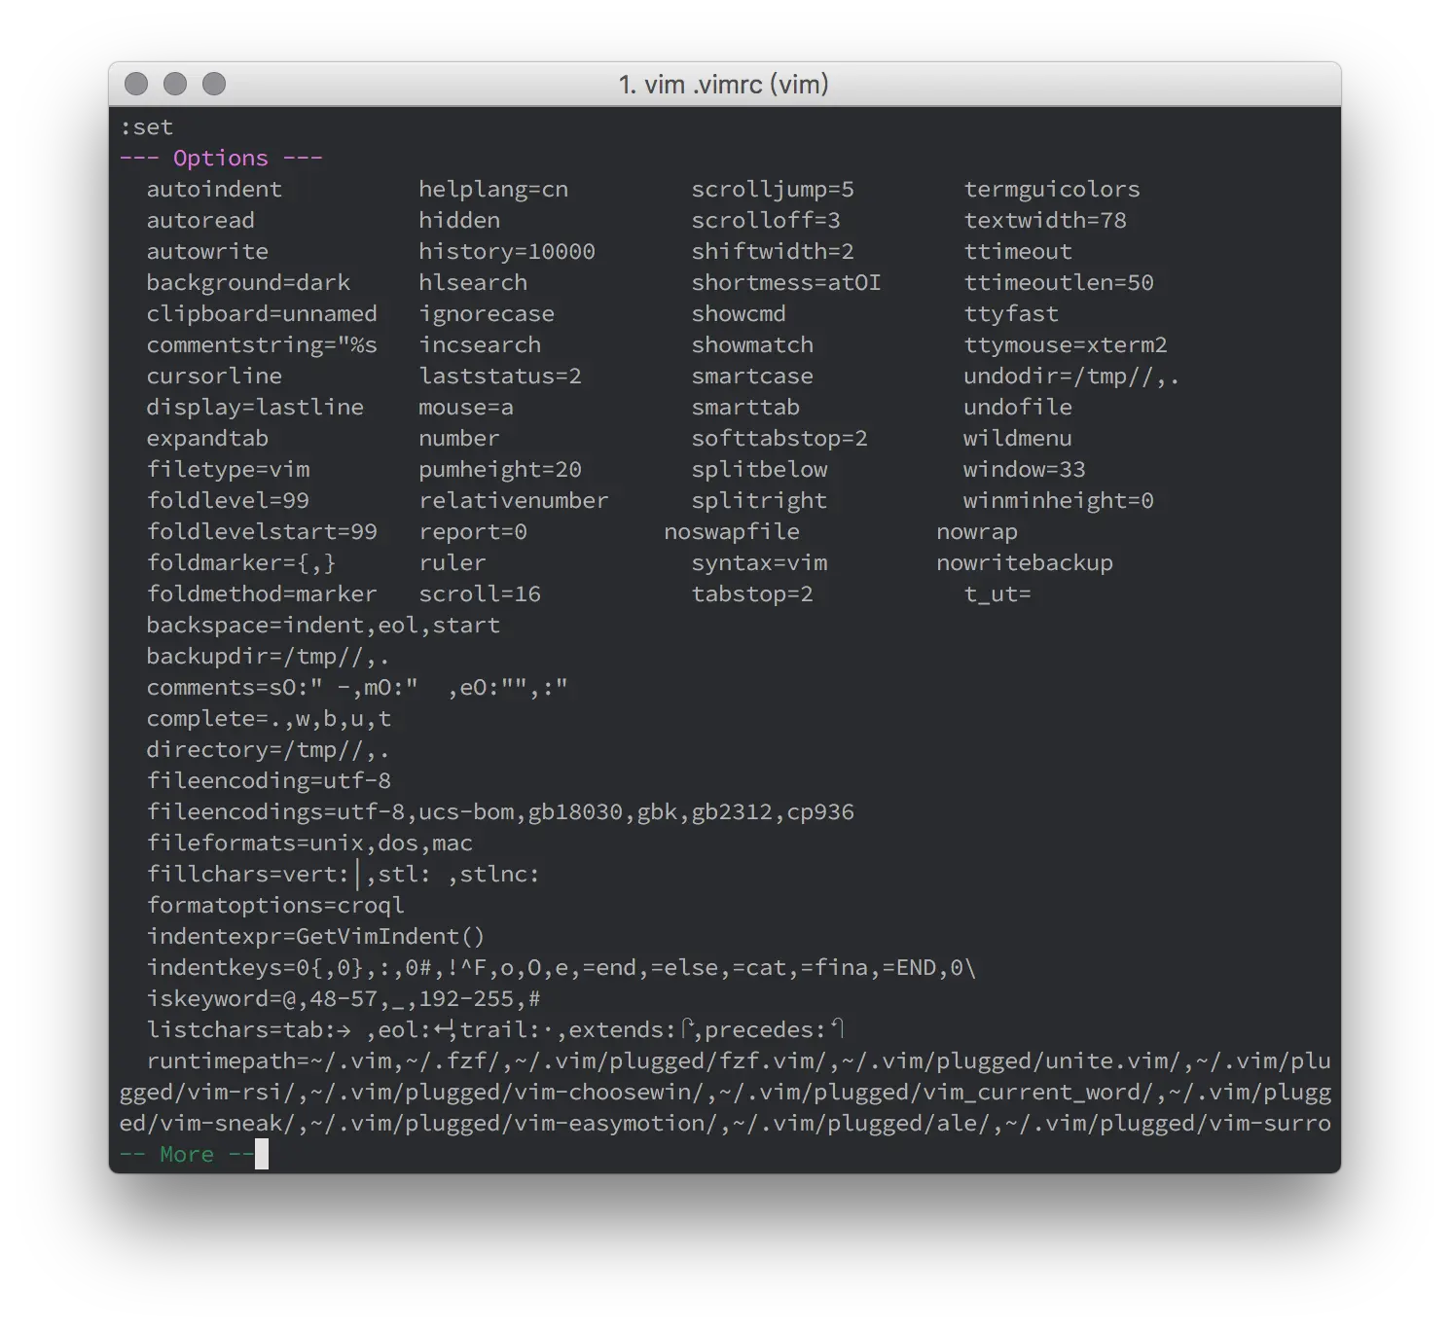Click the 'showmatch' option
This screenshot has width=1450, height=1329.
pyautogui.click(x=752, y=345)
